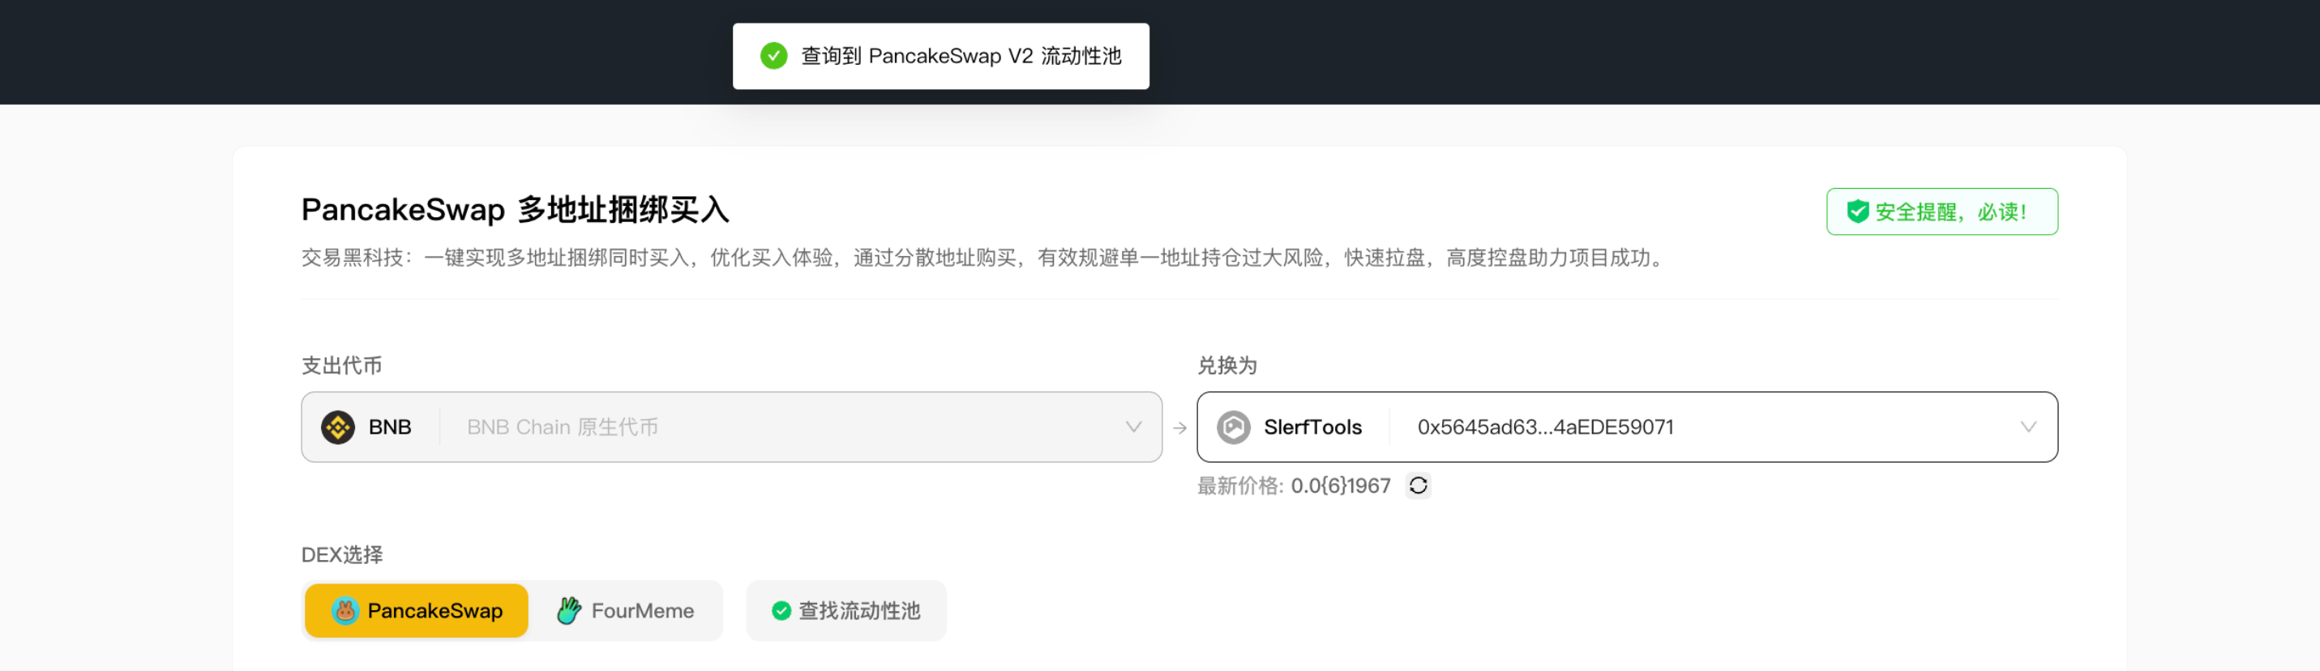The image size is (2320, 671).
Task: Switch DEX to FourMeme
Action: tap(627, 611)
